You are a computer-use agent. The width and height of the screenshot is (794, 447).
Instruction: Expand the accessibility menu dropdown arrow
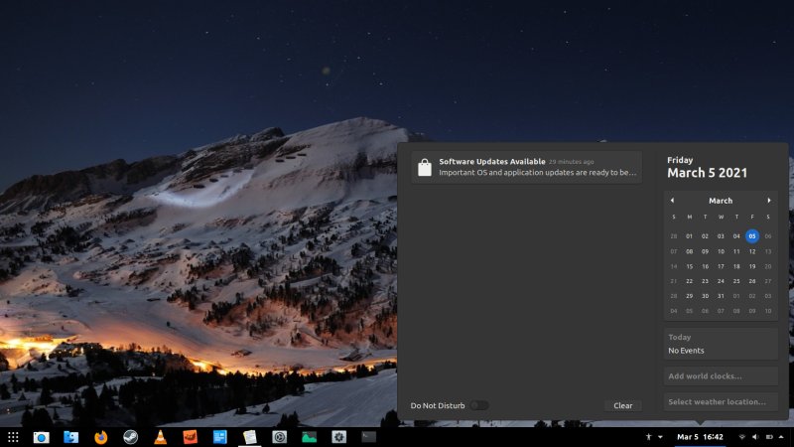pyautogui.click(x=660, y=437)
